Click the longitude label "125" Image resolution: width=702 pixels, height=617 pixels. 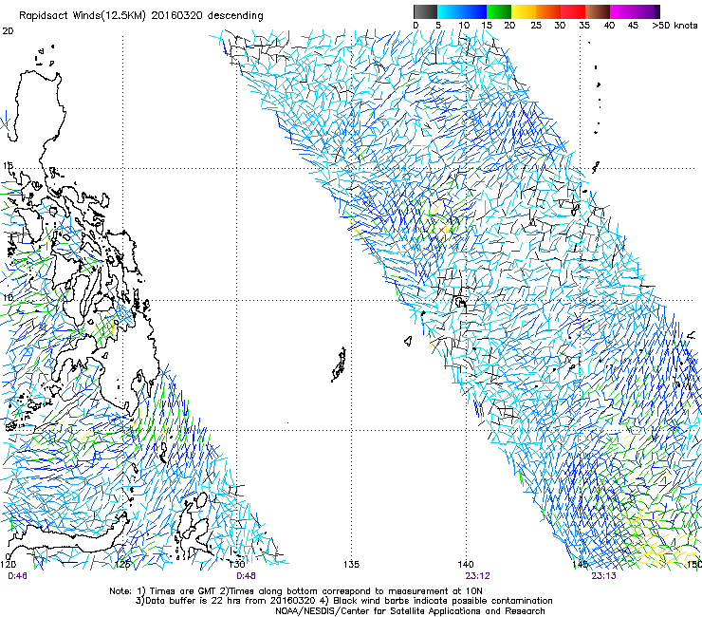pos(122,564)
